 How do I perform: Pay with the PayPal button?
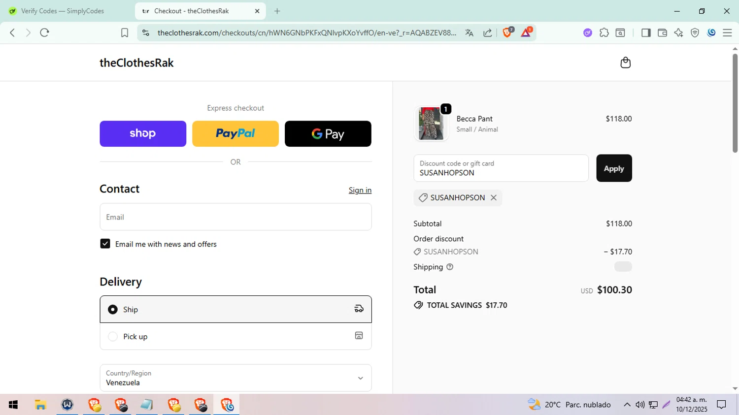(235, 133)
